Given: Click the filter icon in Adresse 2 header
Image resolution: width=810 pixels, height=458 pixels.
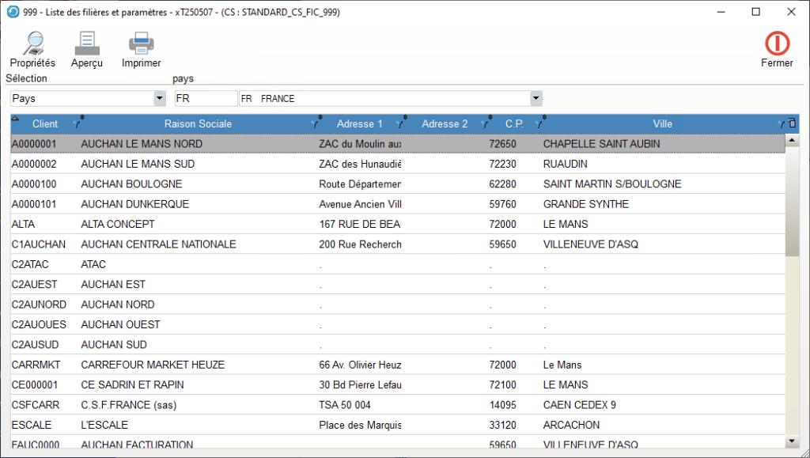Looking at the screenshot, I should click(486, 124).
